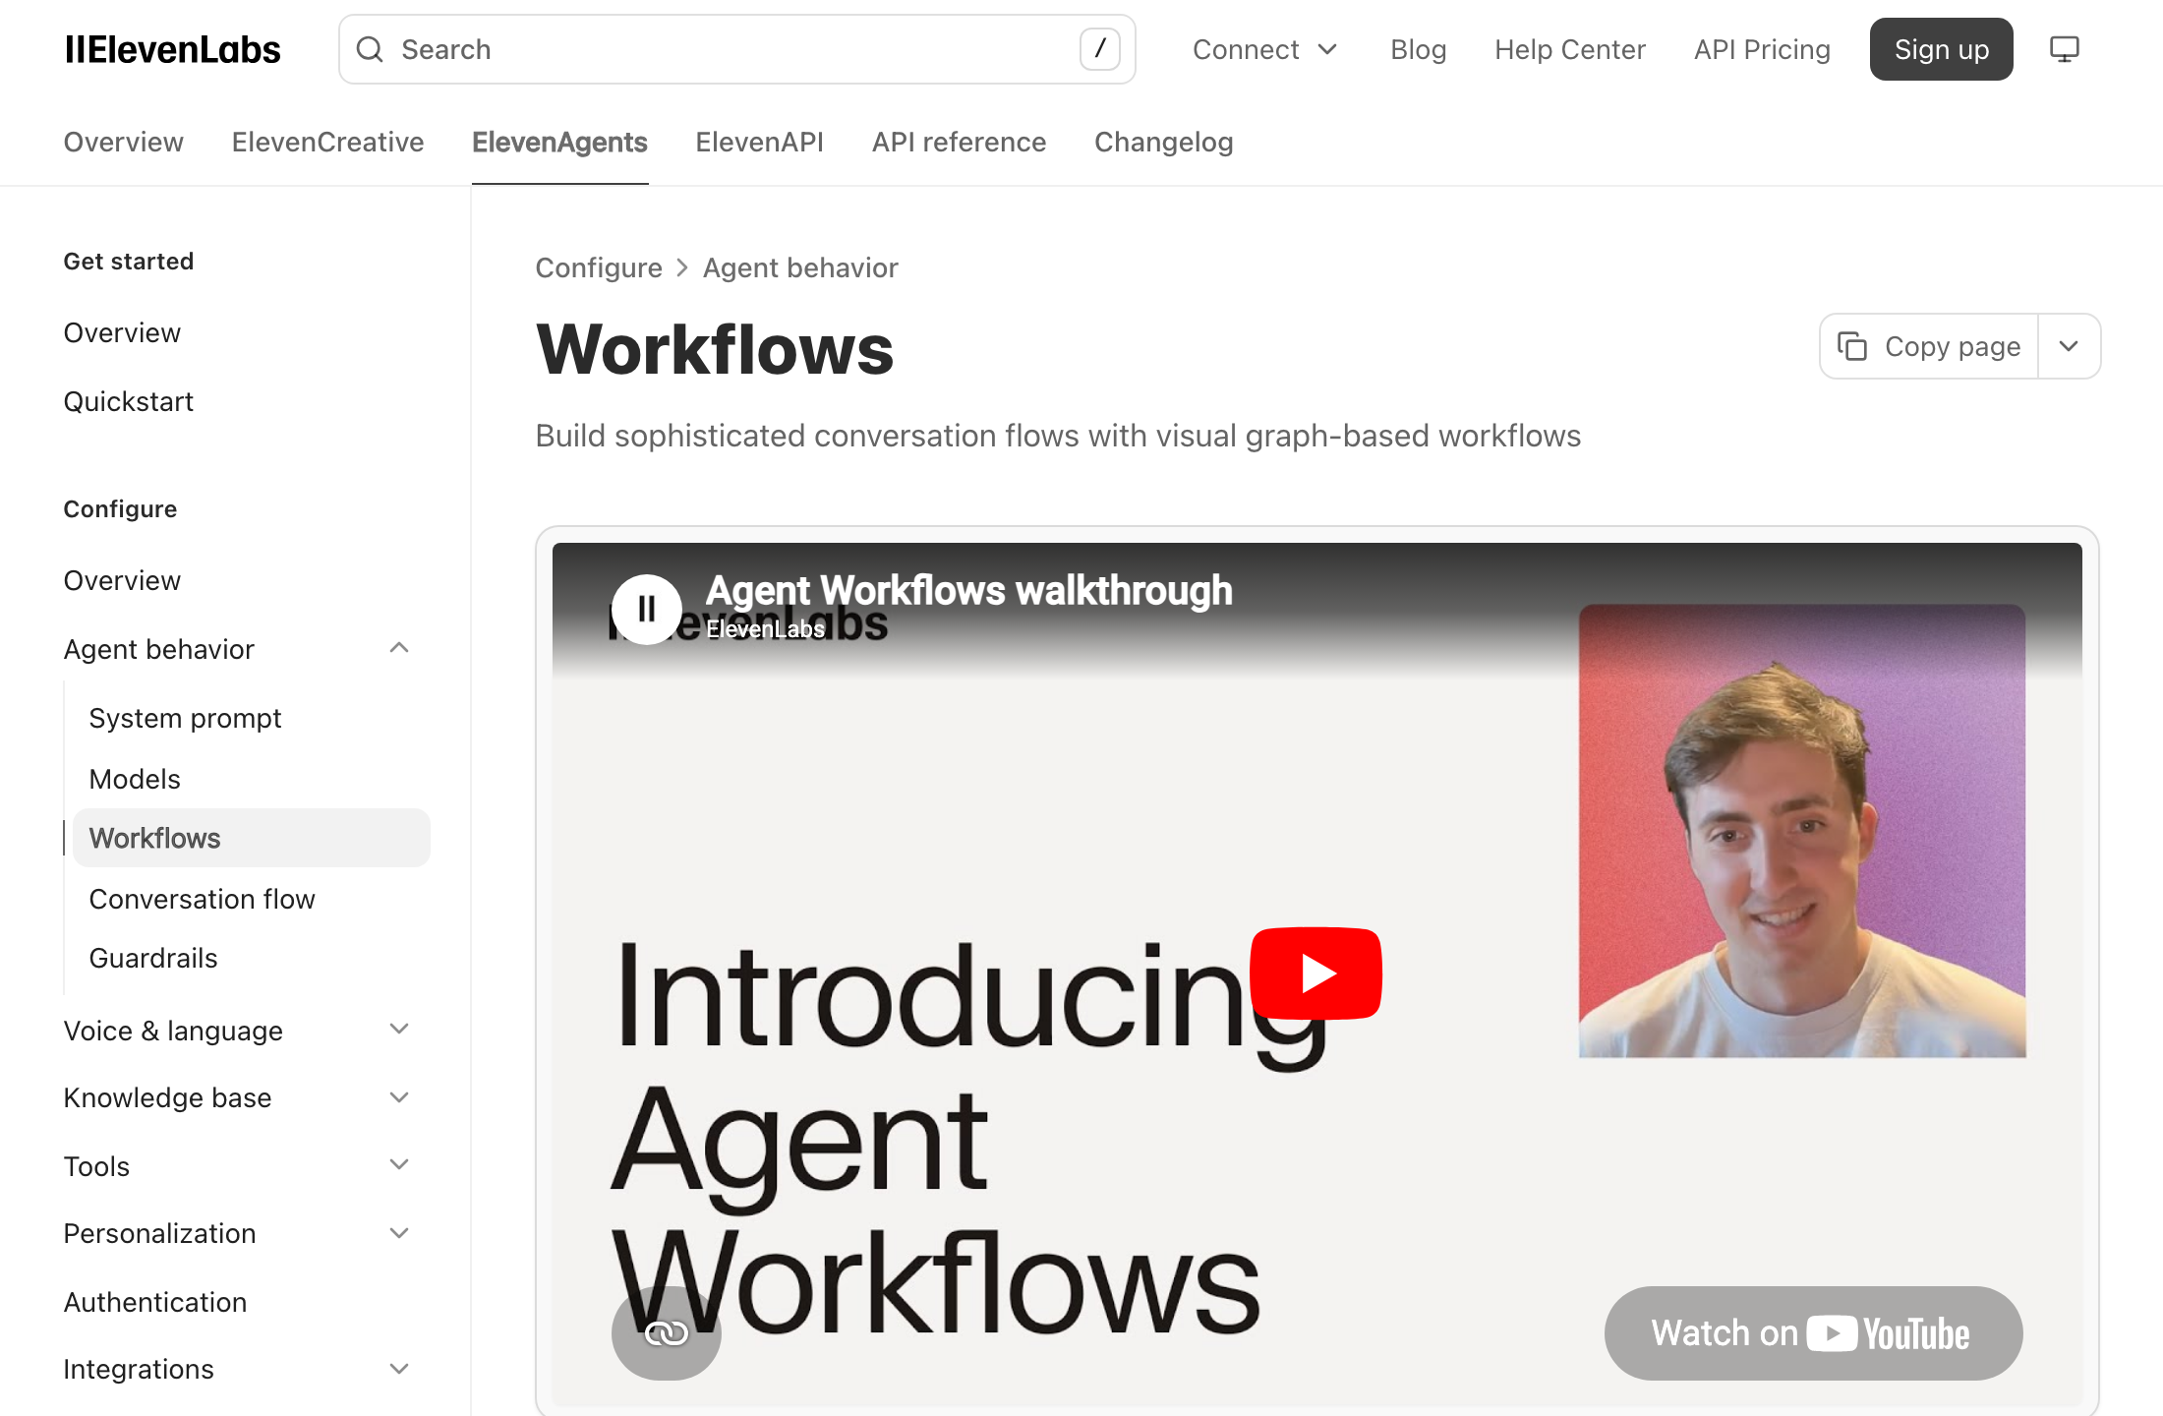Click the Workflows page heading
2163x1416 pixels.
coord(715,349)
